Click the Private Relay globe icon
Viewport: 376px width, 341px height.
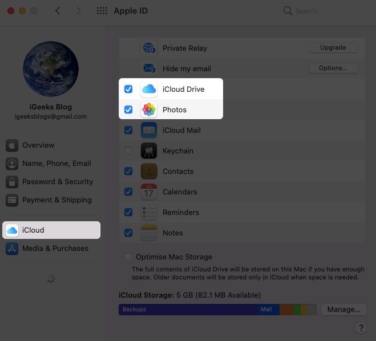pyautogui.click(x=149, y=48)
